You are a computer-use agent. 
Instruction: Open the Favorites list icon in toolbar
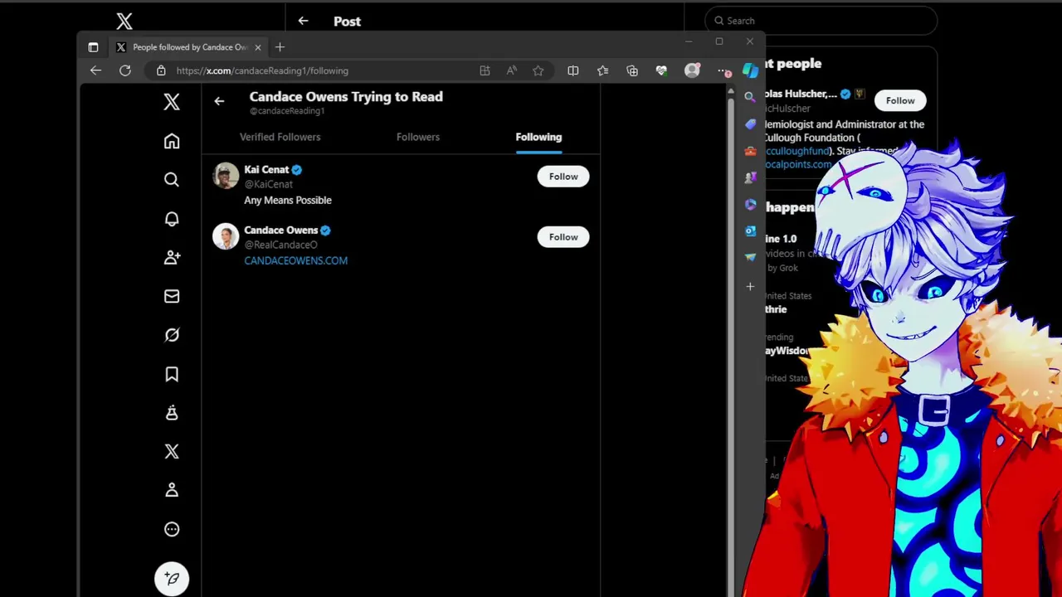(602, 70)
